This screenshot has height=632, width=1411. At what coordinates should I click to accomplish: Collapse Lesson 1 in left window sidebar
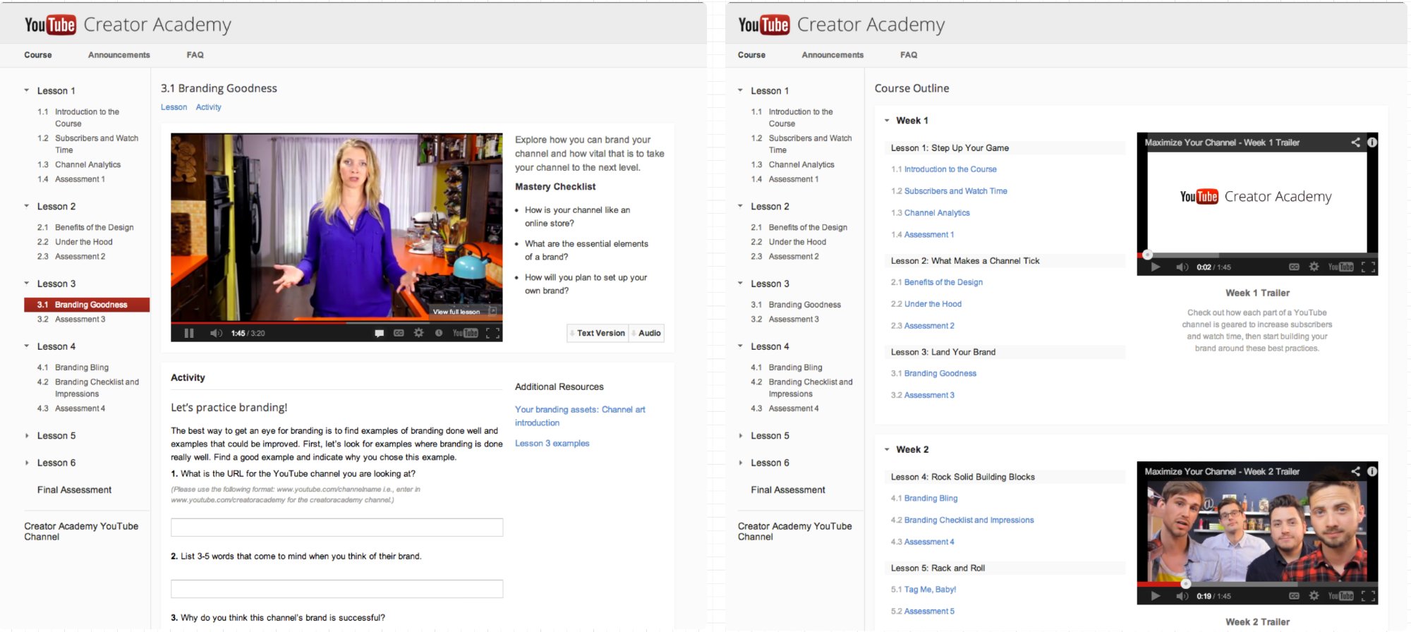27,90
